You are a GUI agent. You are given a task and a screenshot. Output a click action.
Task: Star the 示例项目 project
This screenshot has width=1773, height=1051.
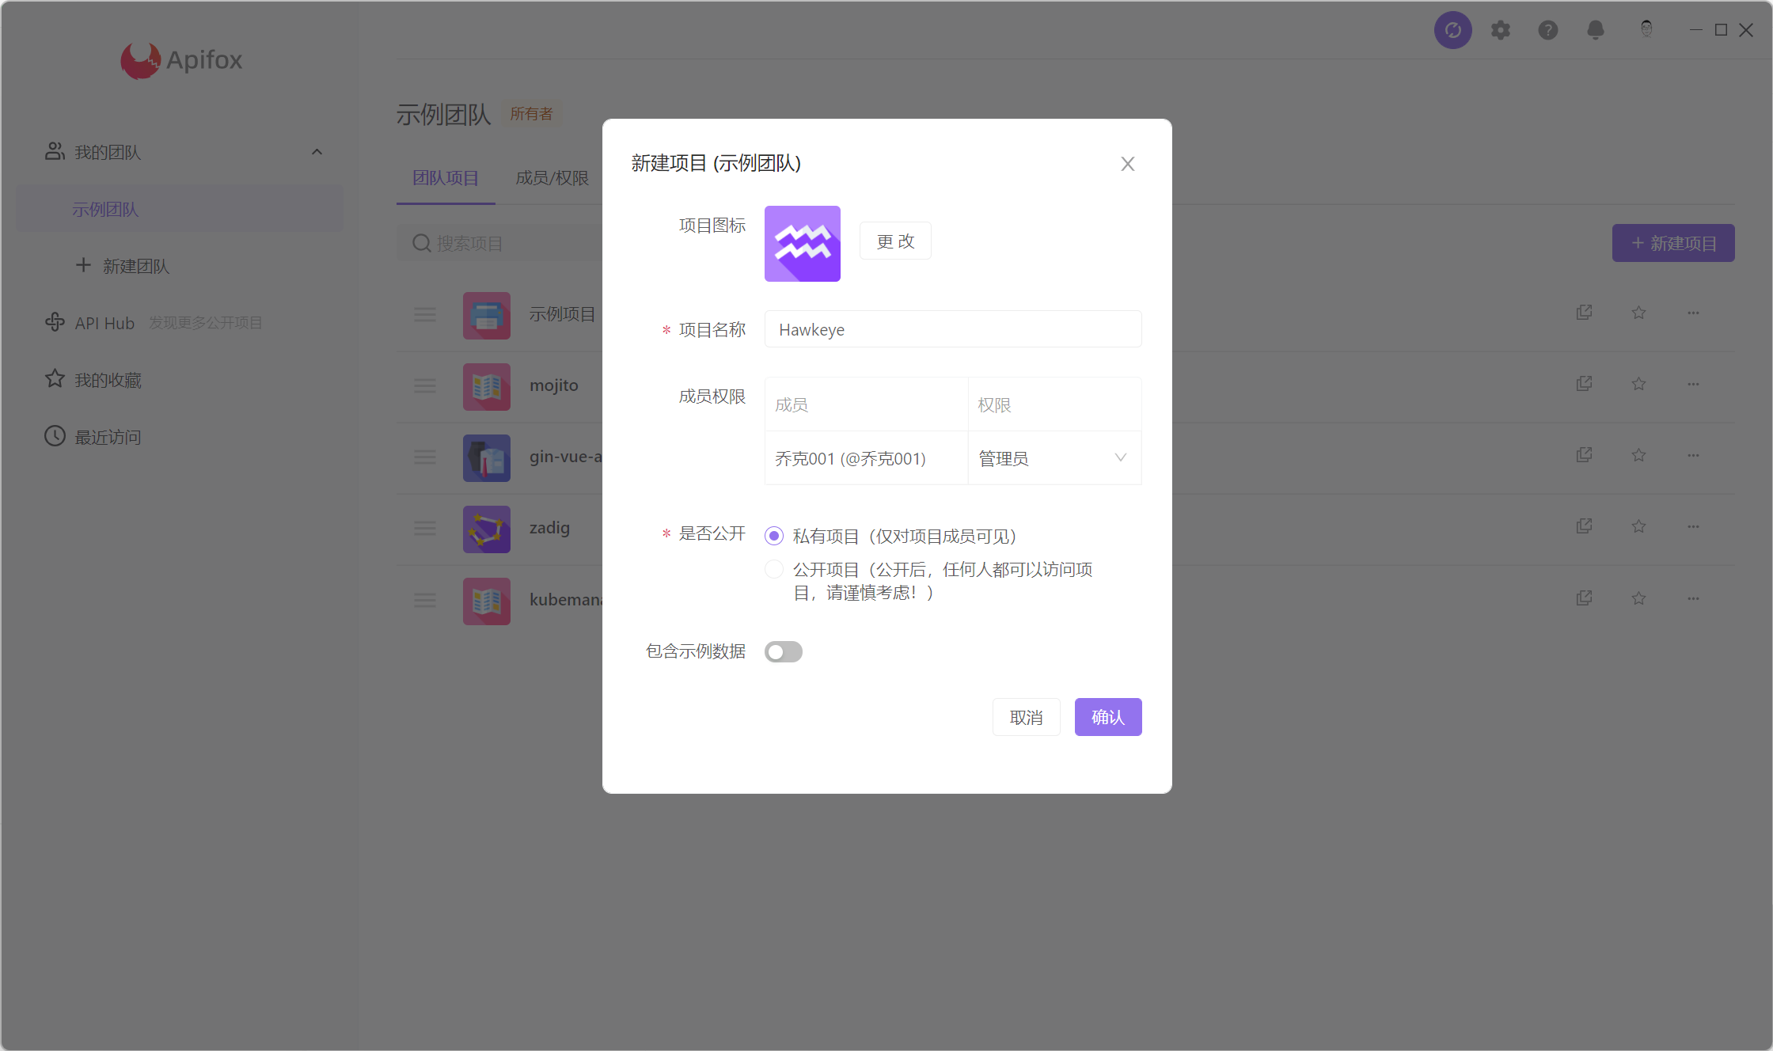coord(1638,313)
